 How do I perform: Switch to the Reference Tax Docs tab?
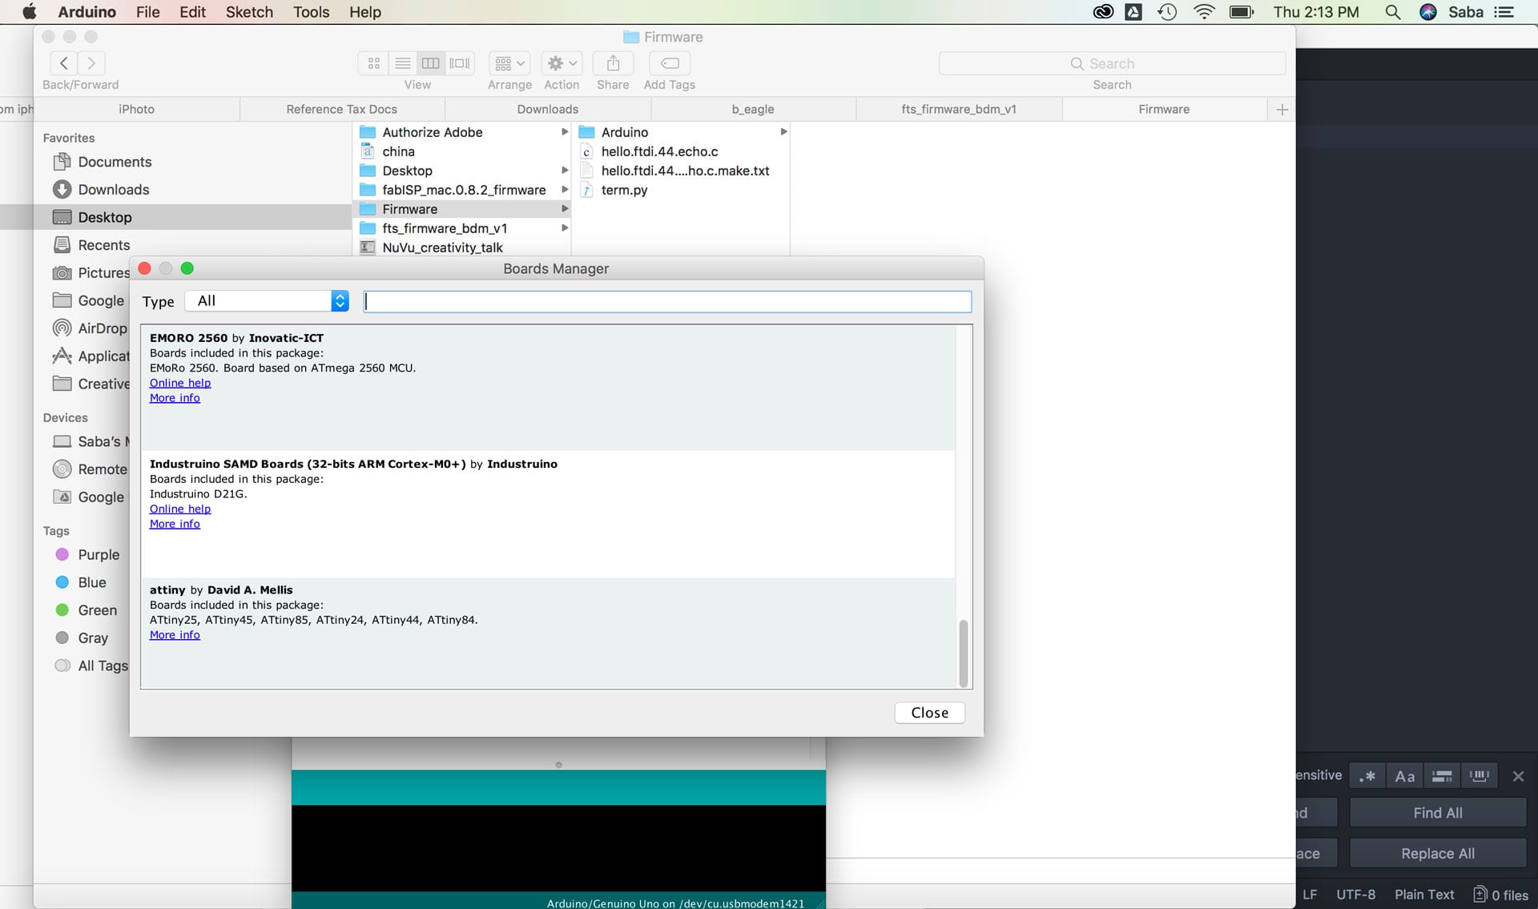(x=342, y=109)
